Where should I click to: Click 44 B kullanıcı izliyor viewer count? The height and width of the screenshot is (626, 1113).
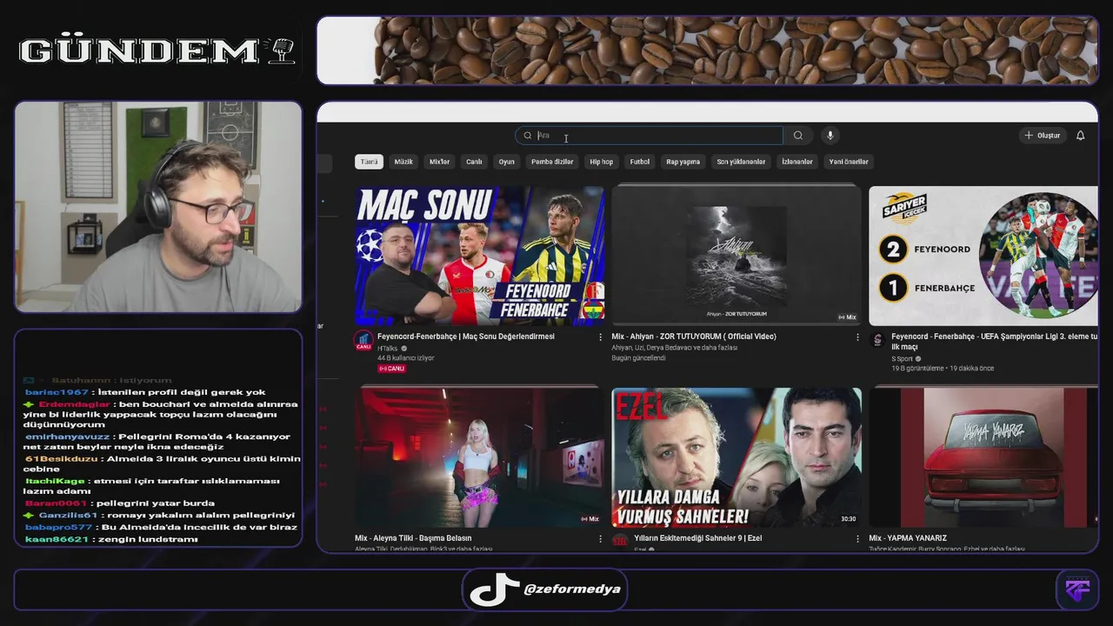coord(406,358)
